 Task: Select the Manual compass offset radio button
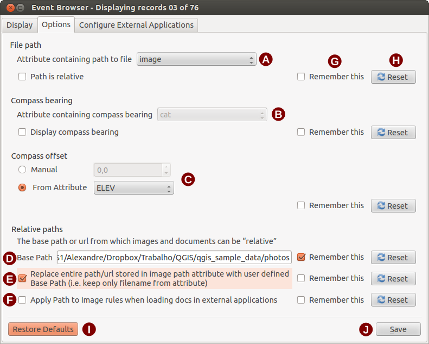coord(22,170)
